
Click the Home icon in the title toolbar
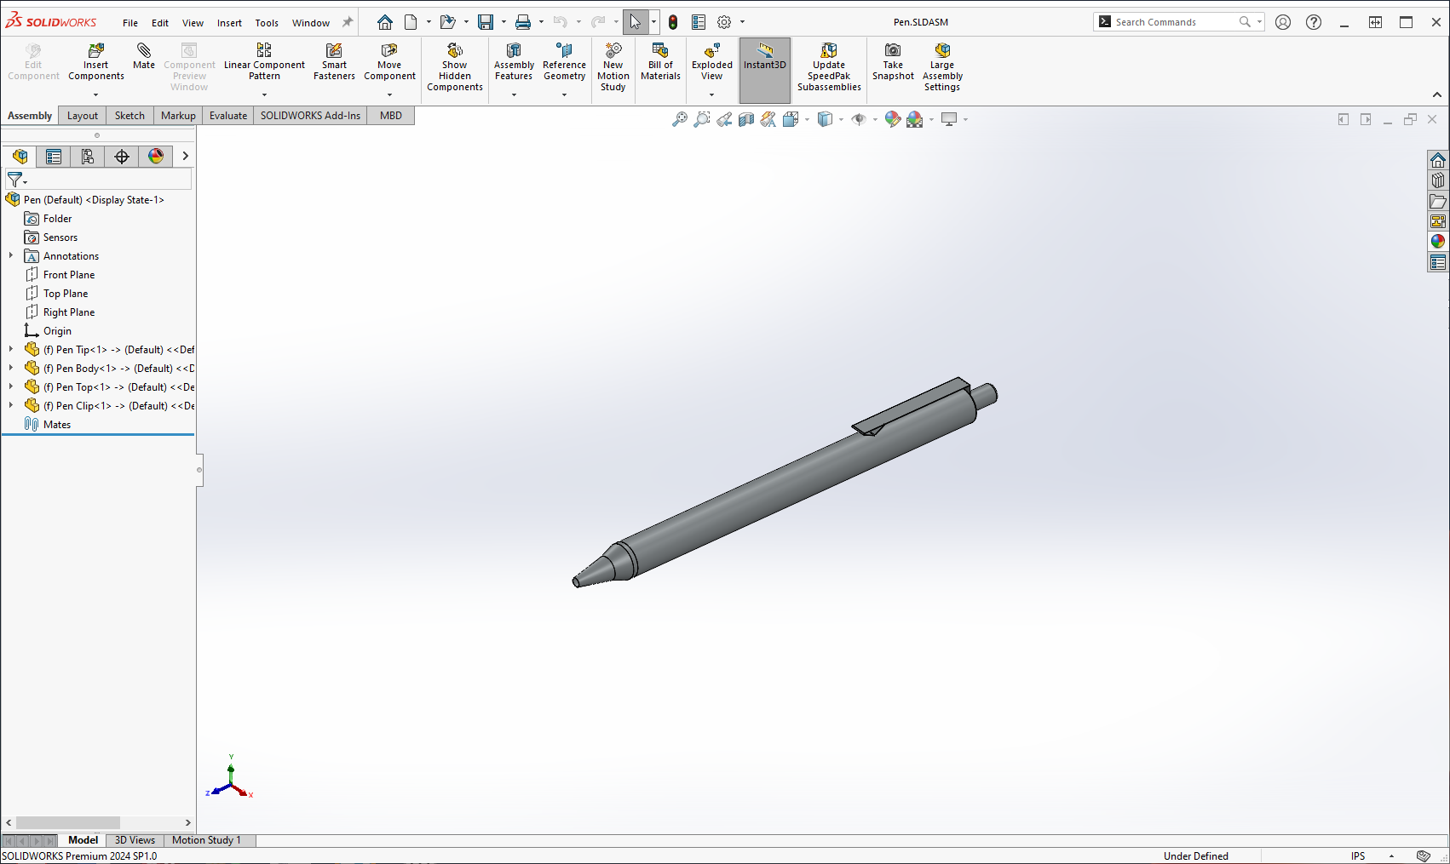coord(385,22)
